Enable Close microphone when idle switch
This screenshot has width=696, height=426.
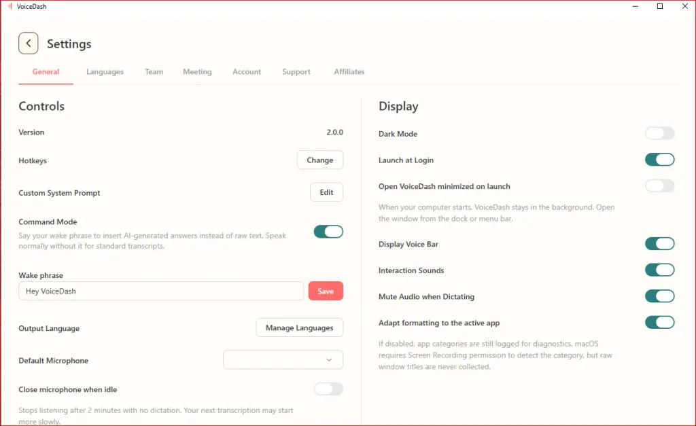pyautogui.click(x=328, y=389)
